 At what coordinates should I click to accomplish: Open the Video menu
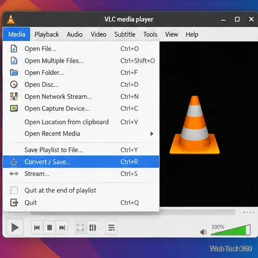coord(98,34)
